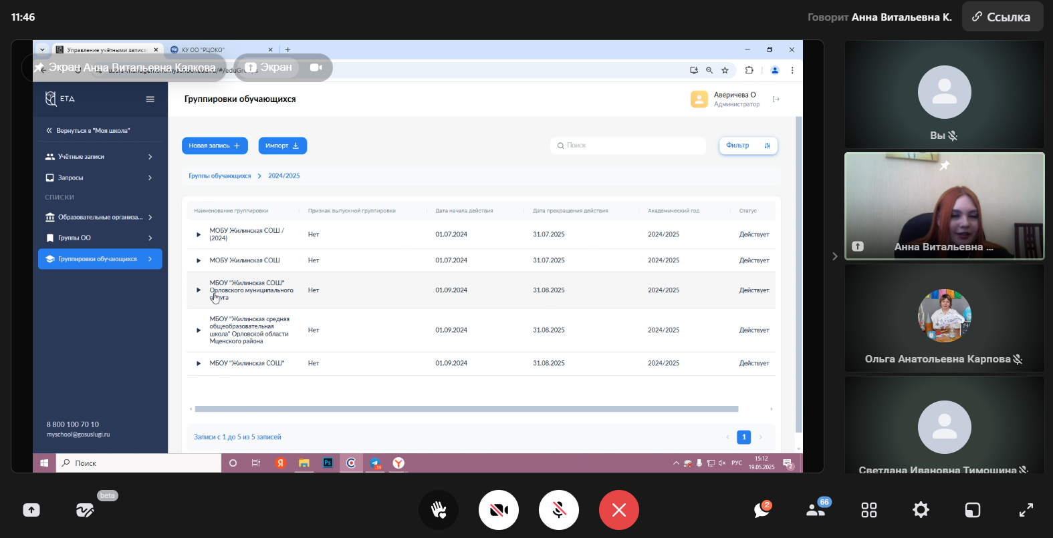The height and width of the screenshot is (538, 1053).
Task: Expand Учётные записи in shared sidebar
Action: pyautogui.click(x=100, y=157)
